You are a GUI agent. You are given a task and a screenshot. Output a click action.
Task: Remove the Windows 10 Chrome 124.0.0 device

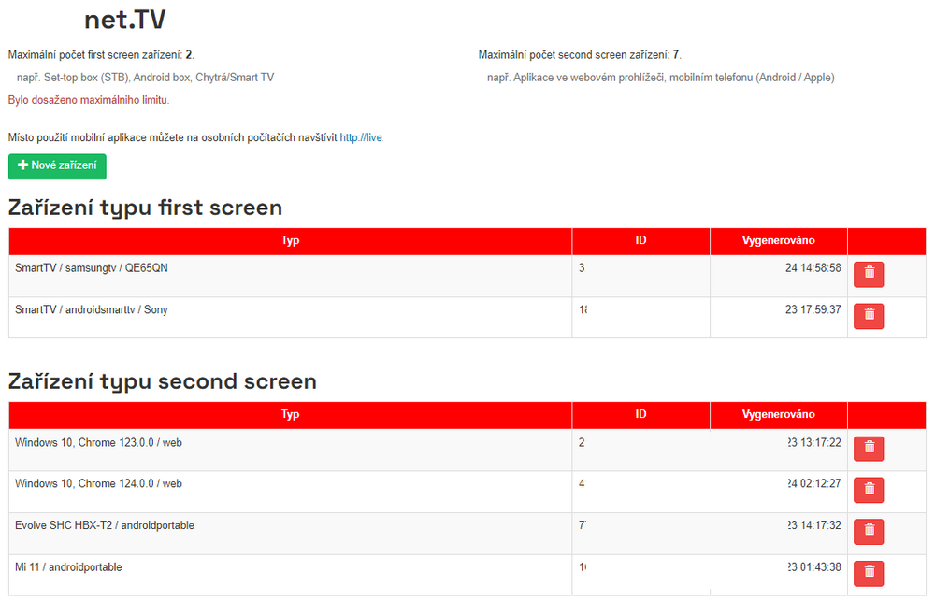869,491
